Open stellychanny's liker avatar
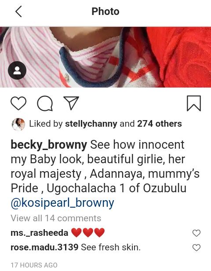This screenshot has height=271, width=211. point(18,124)
